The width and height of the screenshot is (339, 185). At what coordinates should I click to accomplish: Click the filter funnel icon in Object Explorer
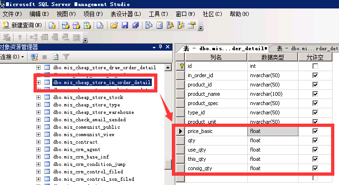tap(66, 57)
